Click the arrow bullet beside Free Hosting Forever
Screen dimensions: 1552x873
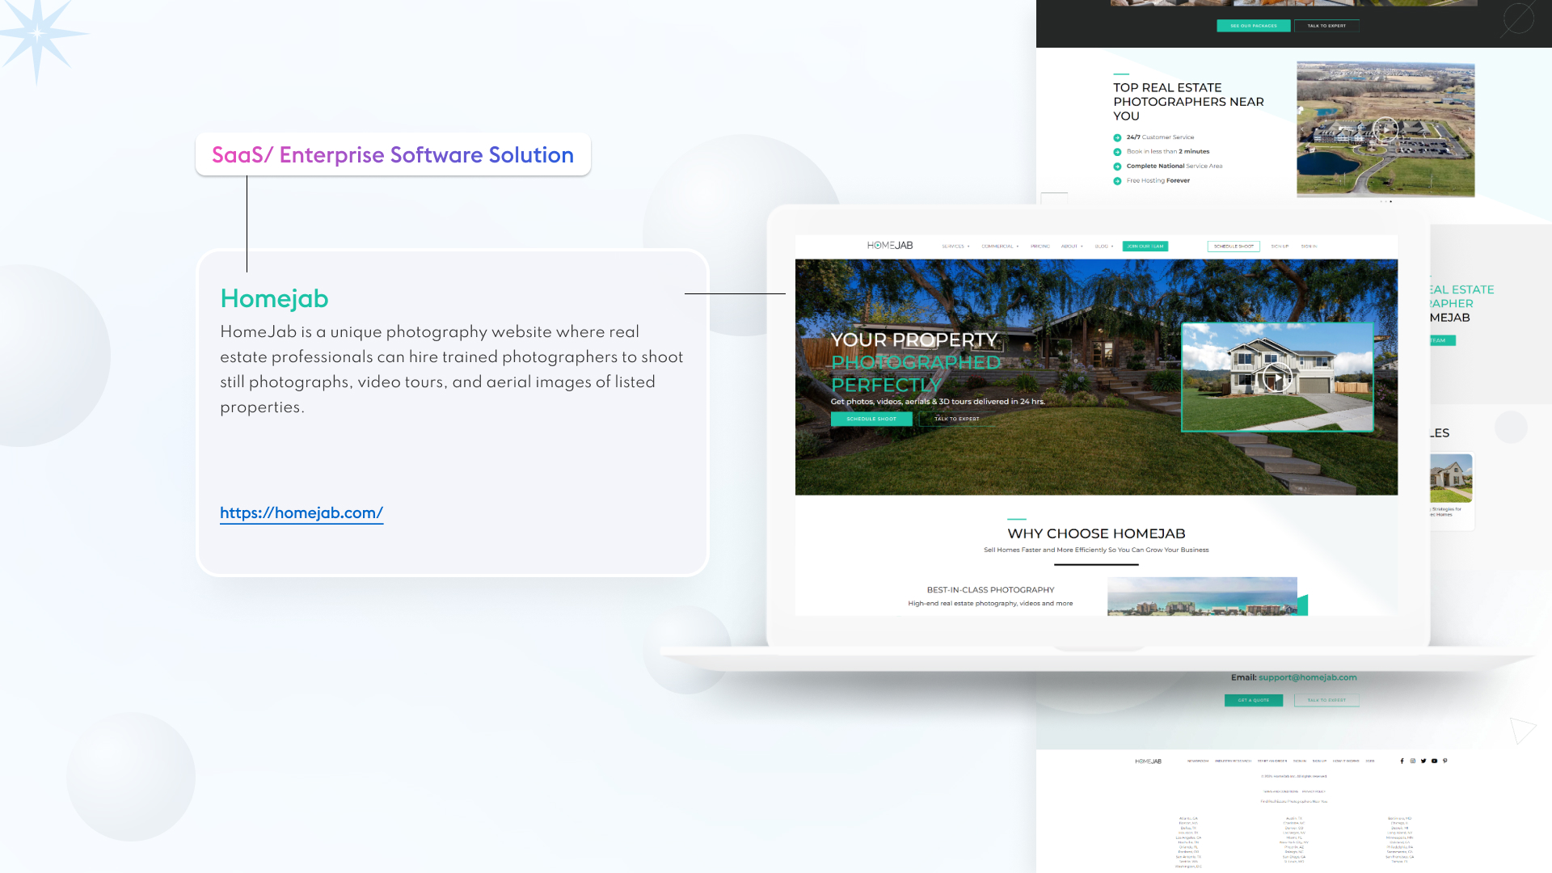1117,181
